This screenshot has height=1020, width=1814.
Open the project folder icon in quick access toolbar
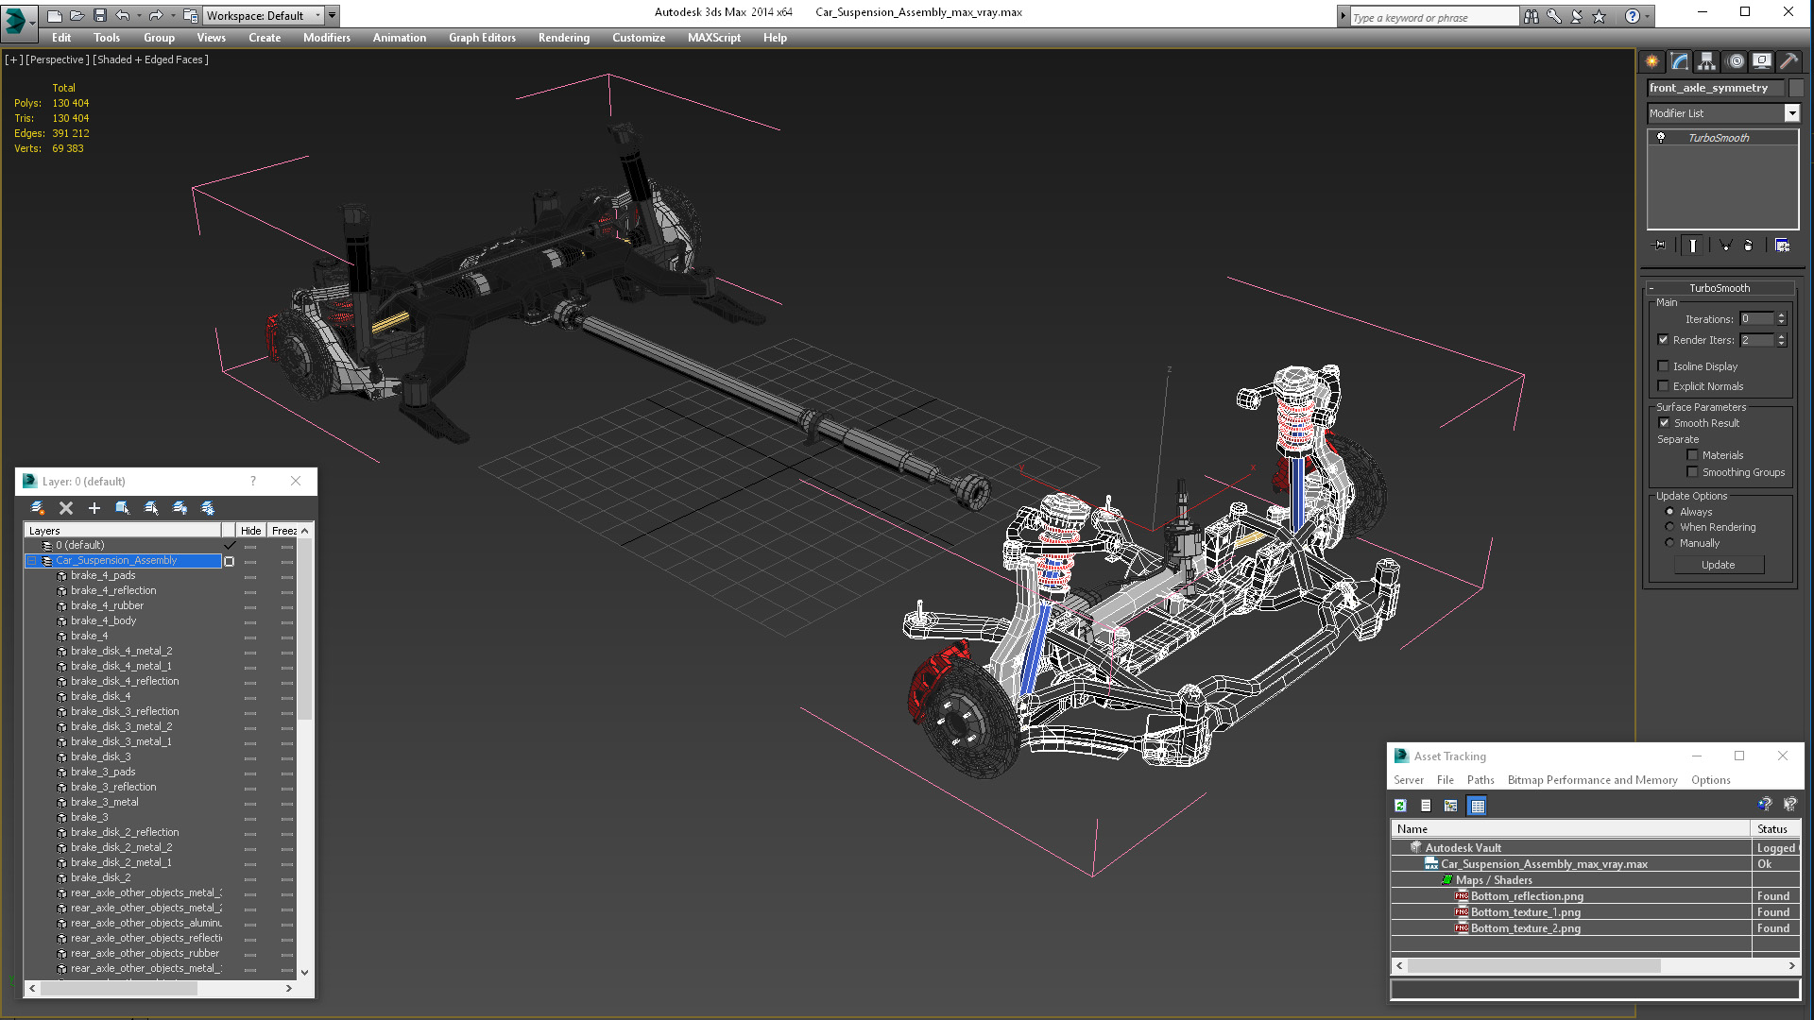pyautogui.click(x=190, y=15)
